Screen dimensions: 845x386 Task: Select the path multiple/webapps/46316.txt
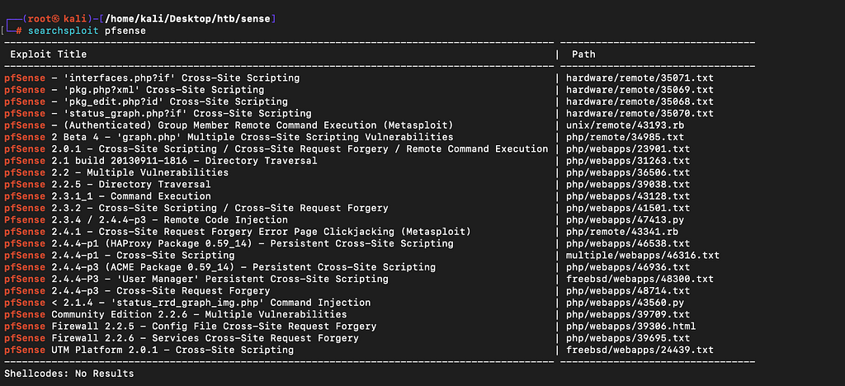click(642, 256)
